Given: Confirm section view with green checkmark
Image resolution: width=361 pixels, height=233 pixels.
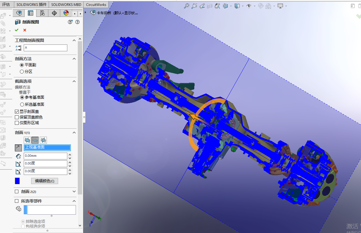Looking at the screenshot, I should [x=17, y=30].
